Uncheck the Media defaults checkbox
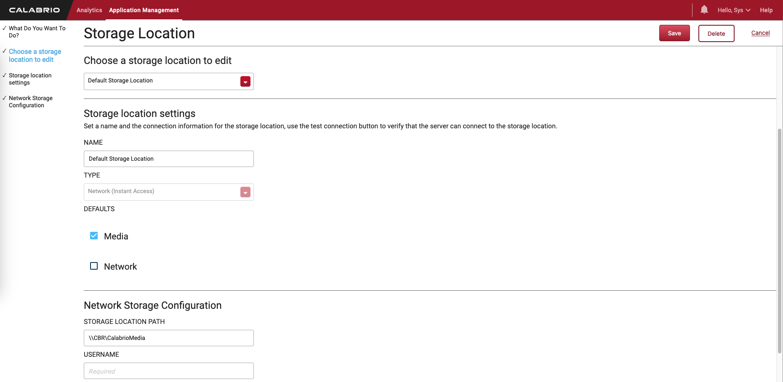The width and height of the screenshot is (783, 382). pos(94,236)
